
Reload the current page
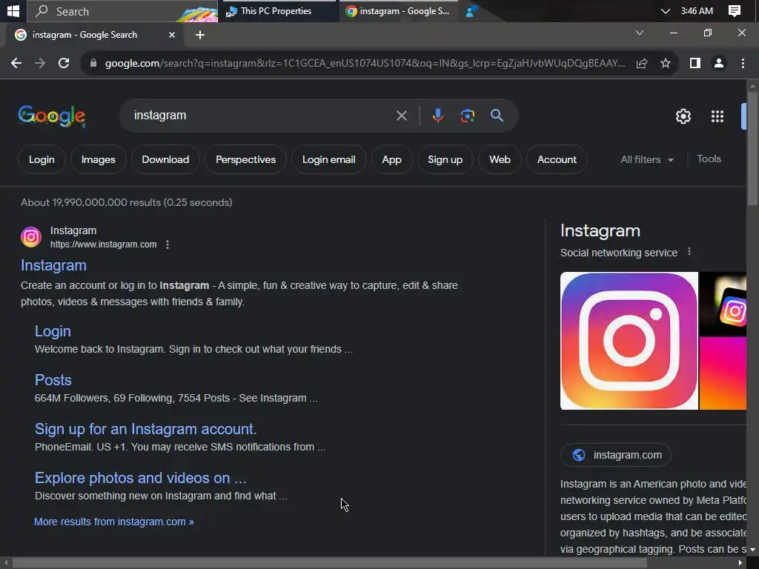(64, 64)
